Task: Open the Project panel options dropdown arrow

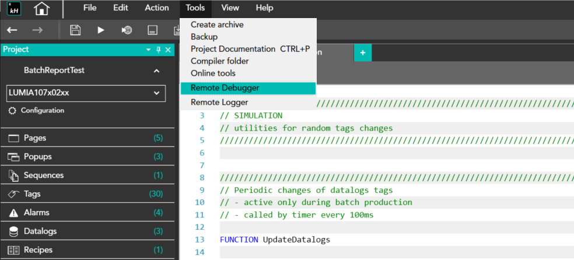Action: pos(148,50)
